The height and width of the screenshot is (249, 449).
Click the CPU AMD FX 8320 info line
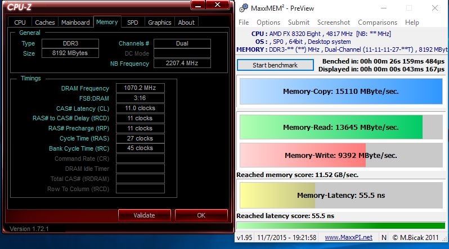pyautogui.click(x=321, y=34)
